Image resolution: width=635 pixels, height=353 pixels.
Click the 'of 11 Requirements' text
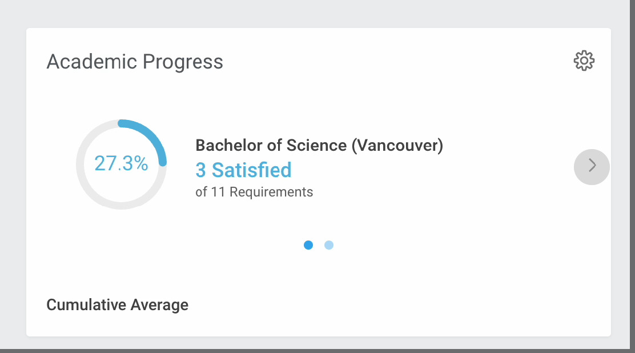254,192
